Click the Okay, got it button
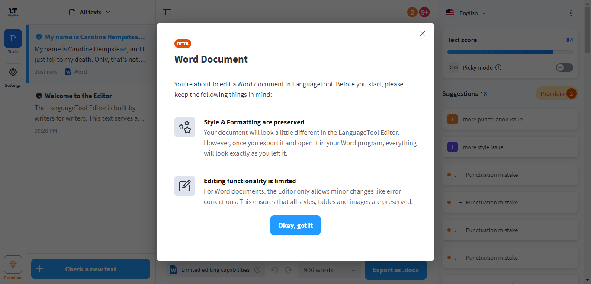 point(295,225)
